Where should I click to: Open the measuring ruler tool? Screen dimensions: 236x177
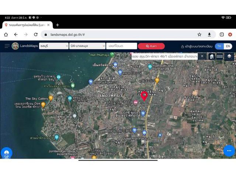[x=219, y=56]
